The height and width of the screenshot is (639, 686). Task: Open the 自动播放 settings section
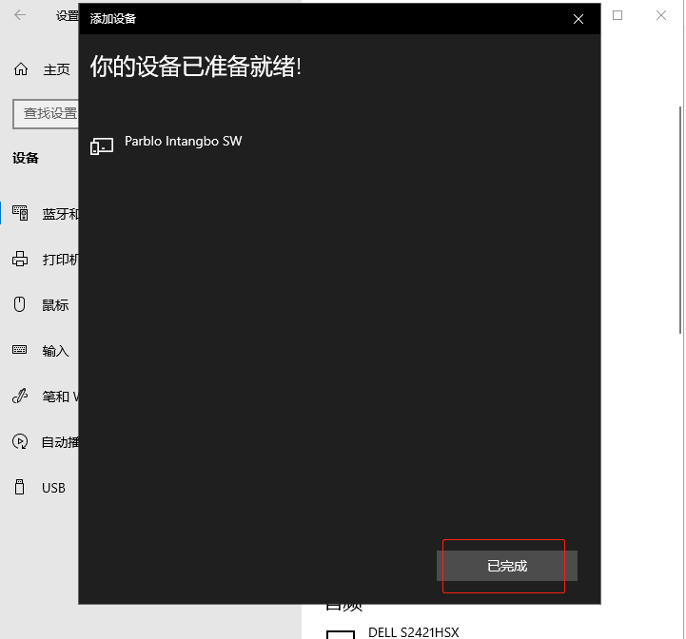[x=60, y=442]
